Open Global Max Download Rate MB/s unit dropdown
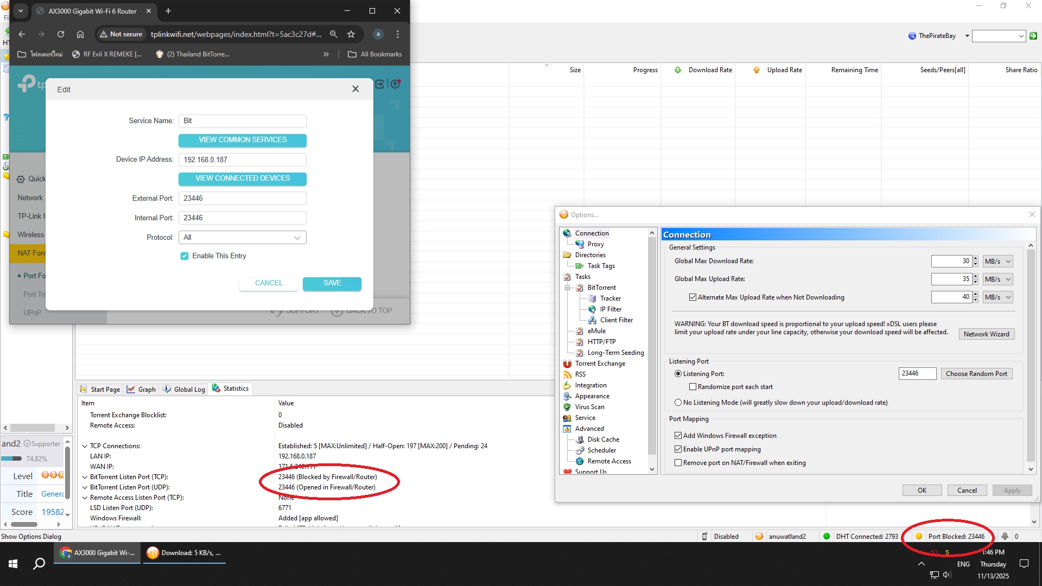Image resolution: width=1042 pixels, height=586 pixels. (998, 262)
